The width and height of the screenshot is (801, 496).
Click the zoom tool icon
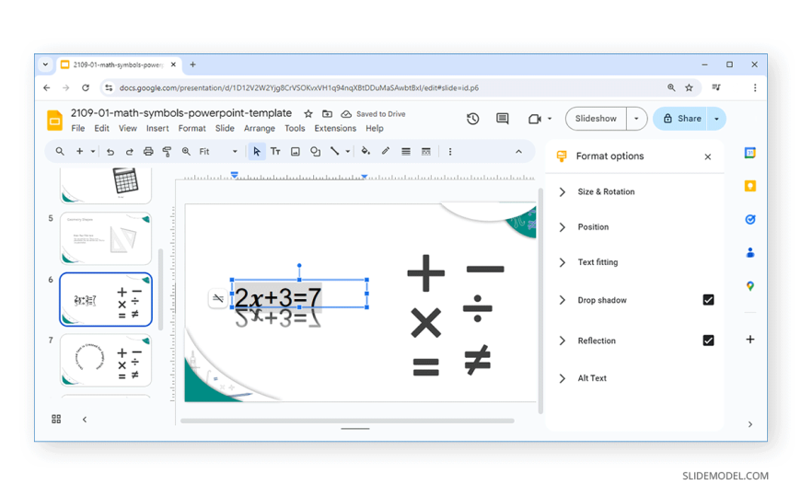click(x=186, y=152)
